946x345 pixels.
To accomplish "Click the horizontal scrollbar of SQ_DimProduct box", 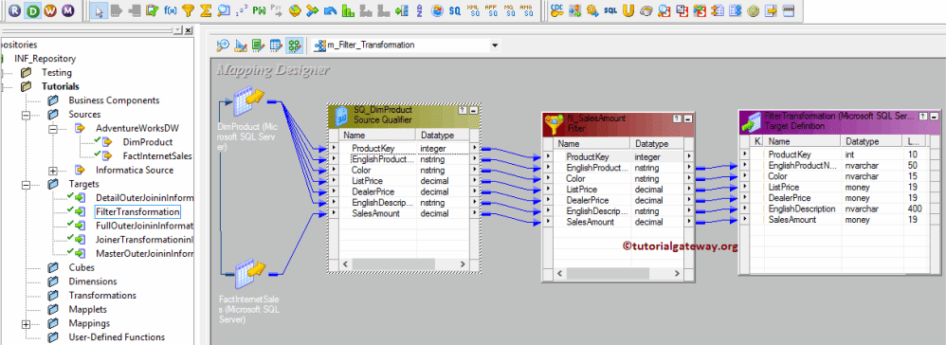I will pos(403,264).
